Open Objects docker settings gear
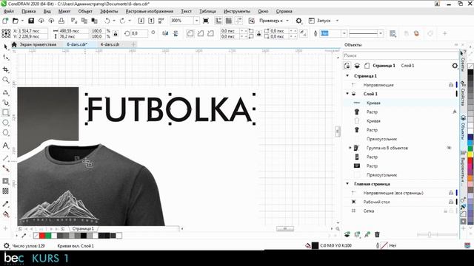474x266 pixels. point(455,66)
